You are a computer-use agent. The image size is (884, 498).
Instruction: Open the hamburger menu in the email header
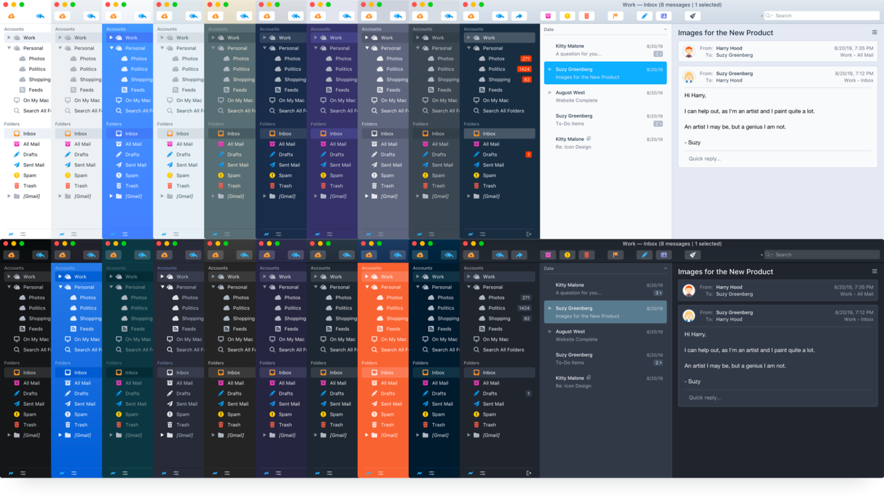point(875,33)
